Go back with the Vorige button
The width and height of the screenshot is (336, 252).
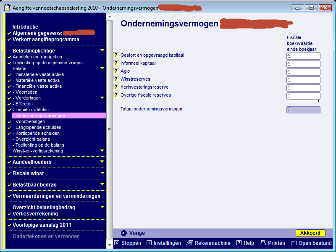tap(133, 233)
